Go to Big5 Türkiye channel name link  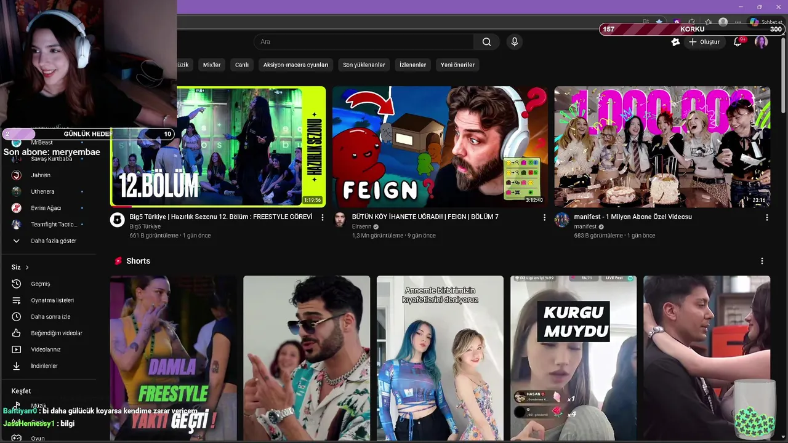click(x=145, y=226)
